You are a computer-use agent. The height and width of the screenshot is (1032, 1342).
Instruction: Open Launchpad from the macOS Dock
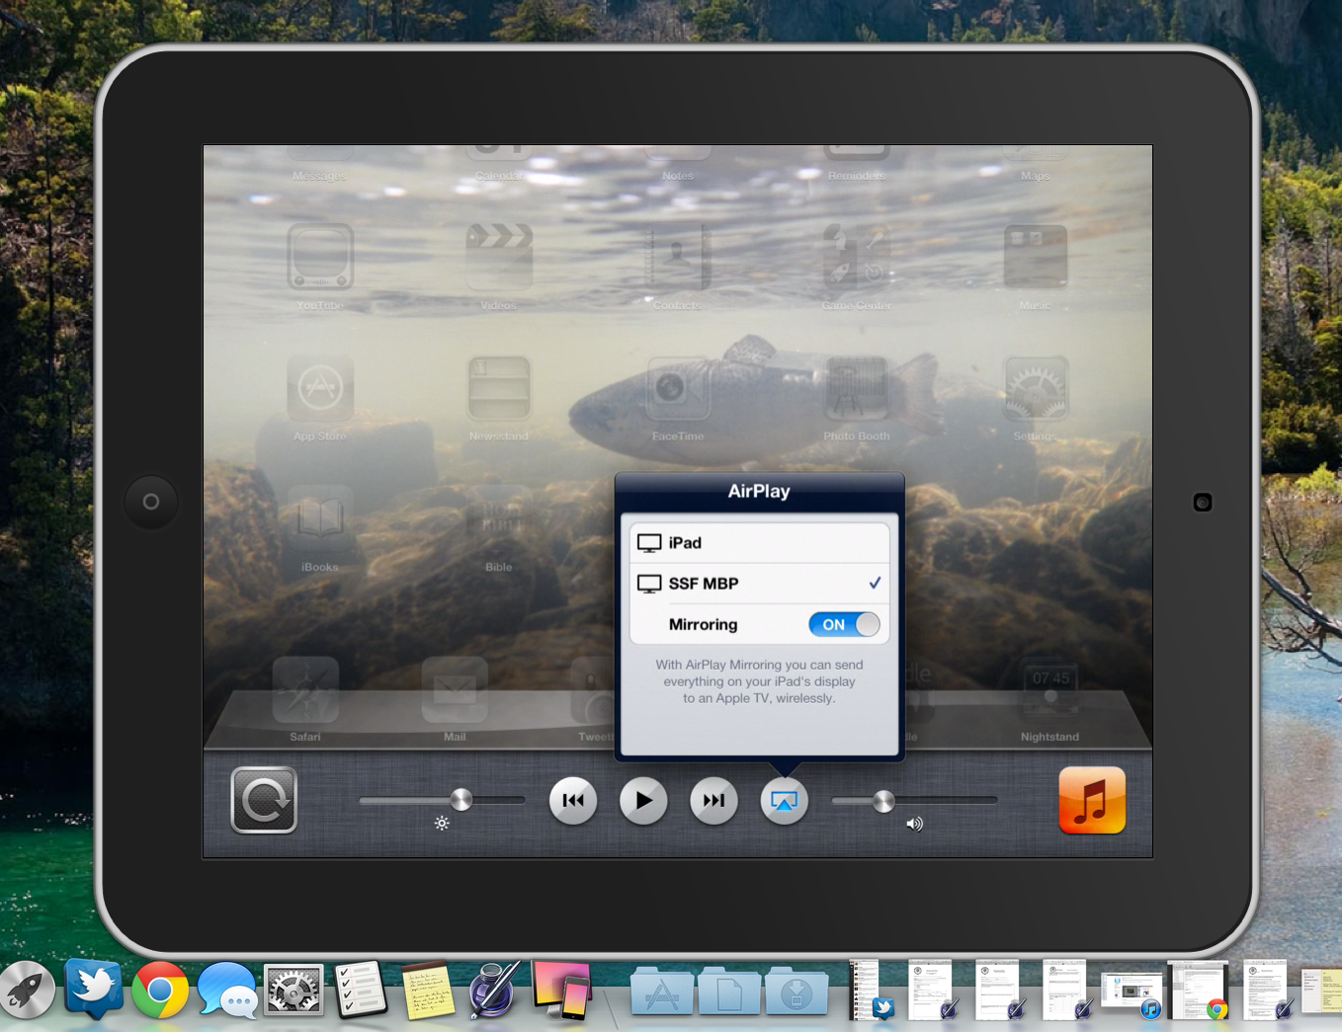[27, 990]
